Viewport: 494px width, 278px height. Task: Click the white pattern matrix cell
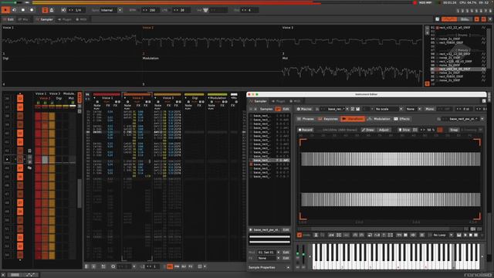point(45,160)
